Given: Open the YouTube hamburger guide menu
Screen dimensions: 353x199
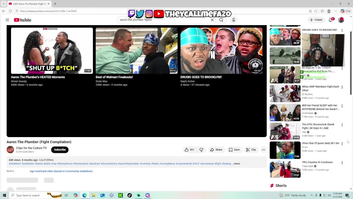Looking at the screenshot, I should [7, 20].
